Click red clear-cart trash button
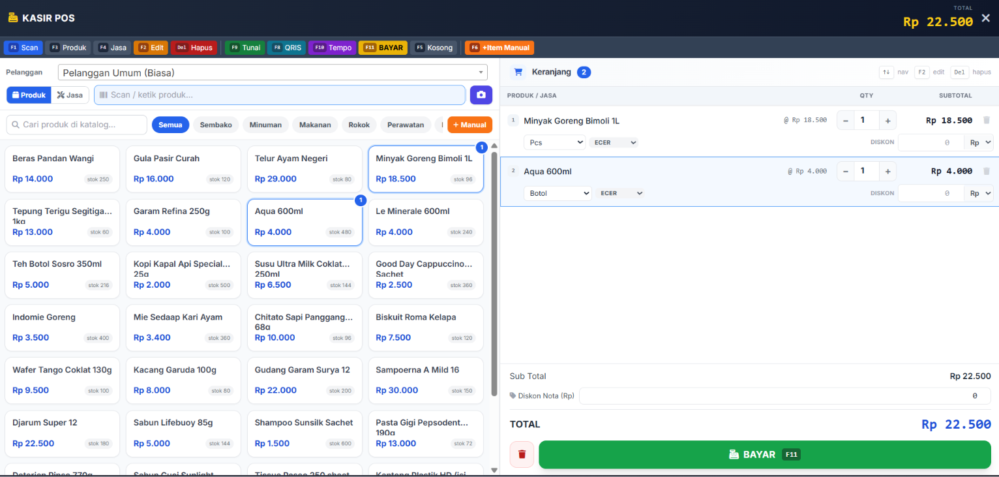 tap(522, 454)
